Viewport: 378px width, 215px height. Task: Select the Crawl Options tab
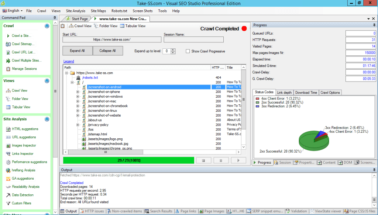coord(330,93)
